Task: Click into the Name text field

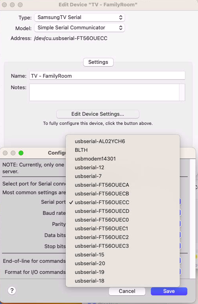Action: (107, 76)
